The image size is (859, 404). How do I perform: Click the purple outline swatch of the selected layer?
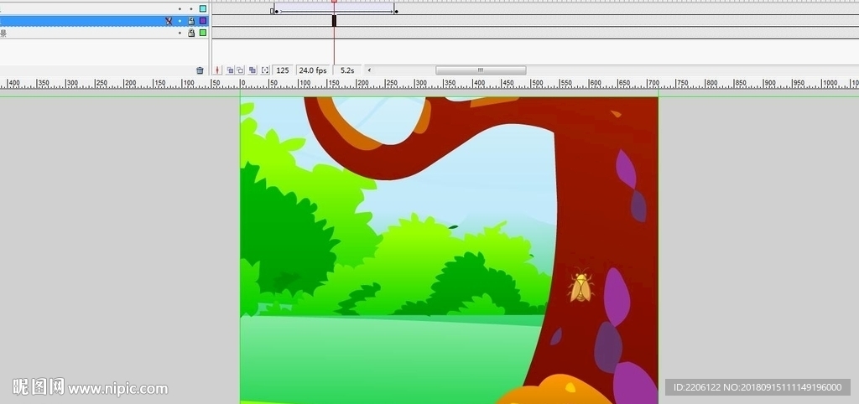203,21
